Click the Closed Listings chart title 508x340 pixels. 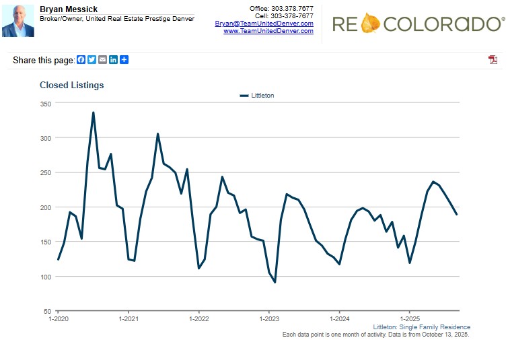coord(72,86)
